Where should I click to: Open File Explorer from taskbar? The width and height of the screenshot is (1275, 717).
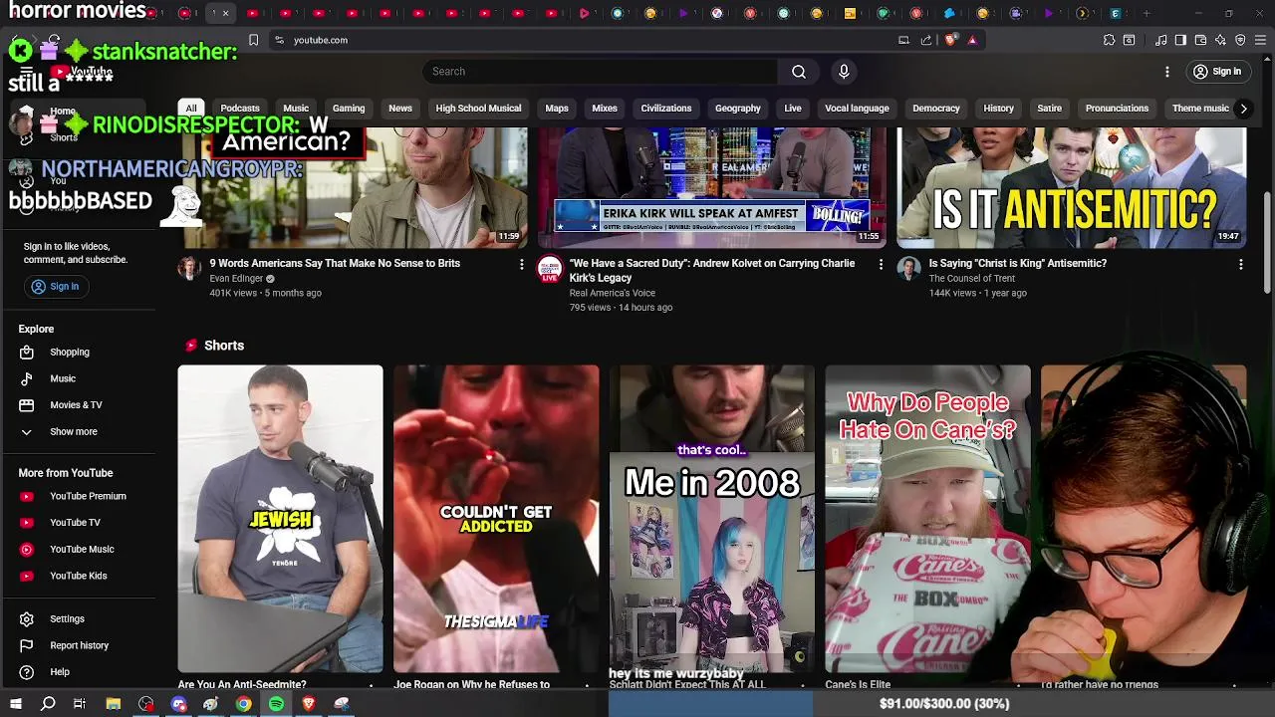coord(114,704)
